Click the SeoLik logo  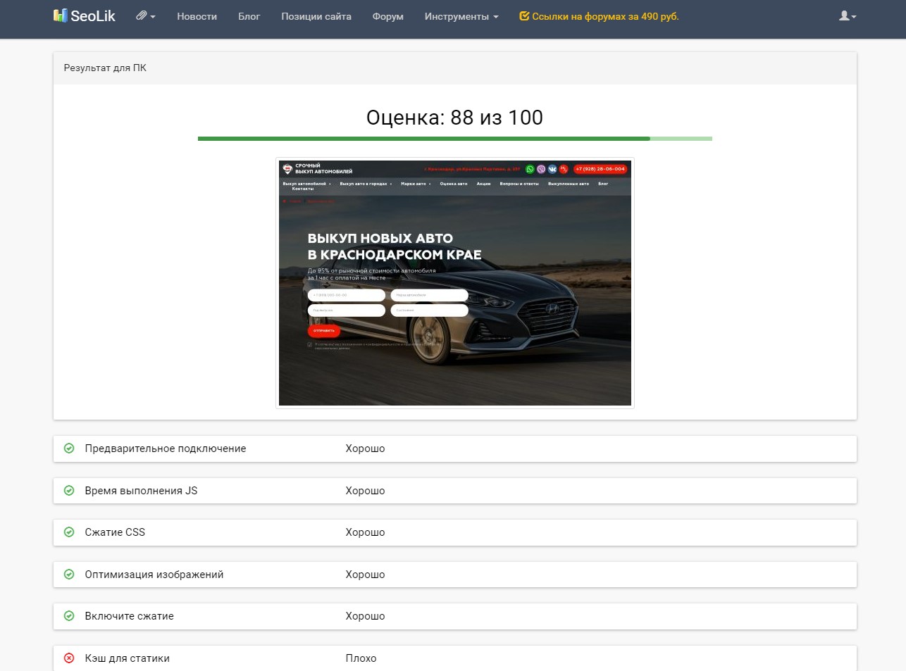[85, 15]
